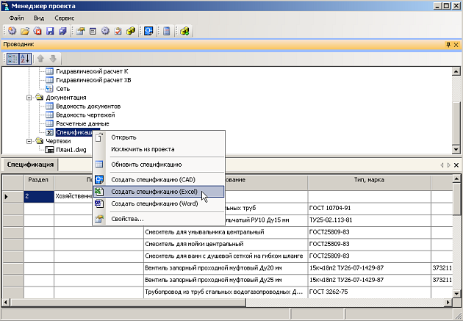Choose Исключить из проекта in context menu
The image size is (463, 321).
tap(159, 149)
